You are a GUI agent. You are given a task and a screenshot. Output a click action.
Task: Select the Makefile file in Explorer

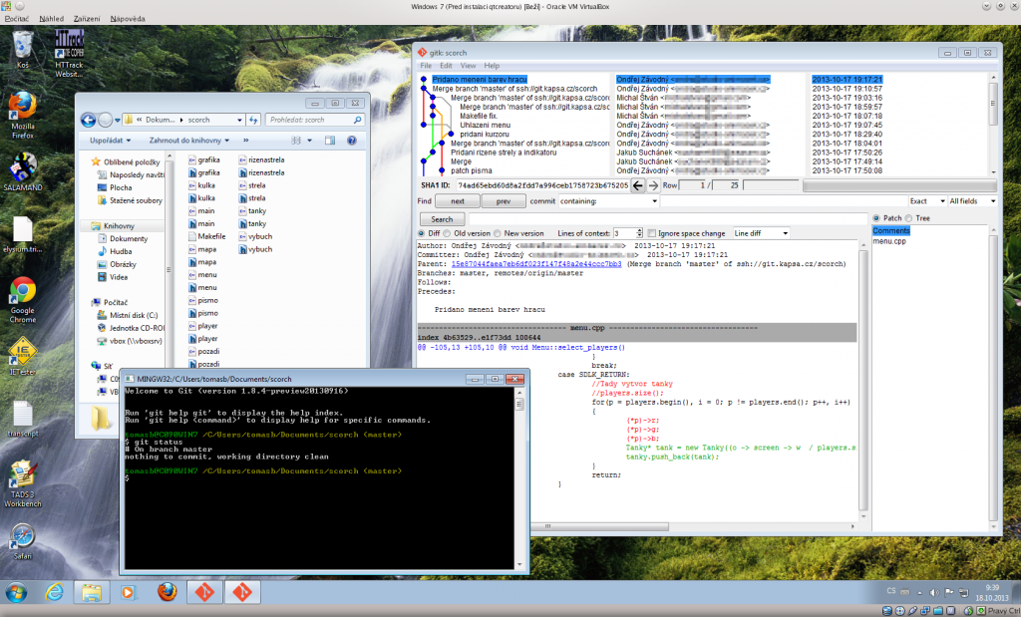point(207,236)
